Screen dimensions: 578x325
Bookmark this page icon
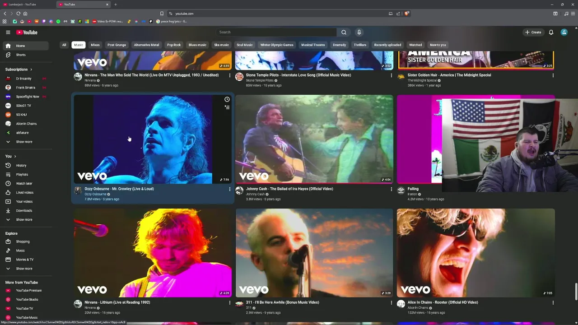click(x=162, y=14)
